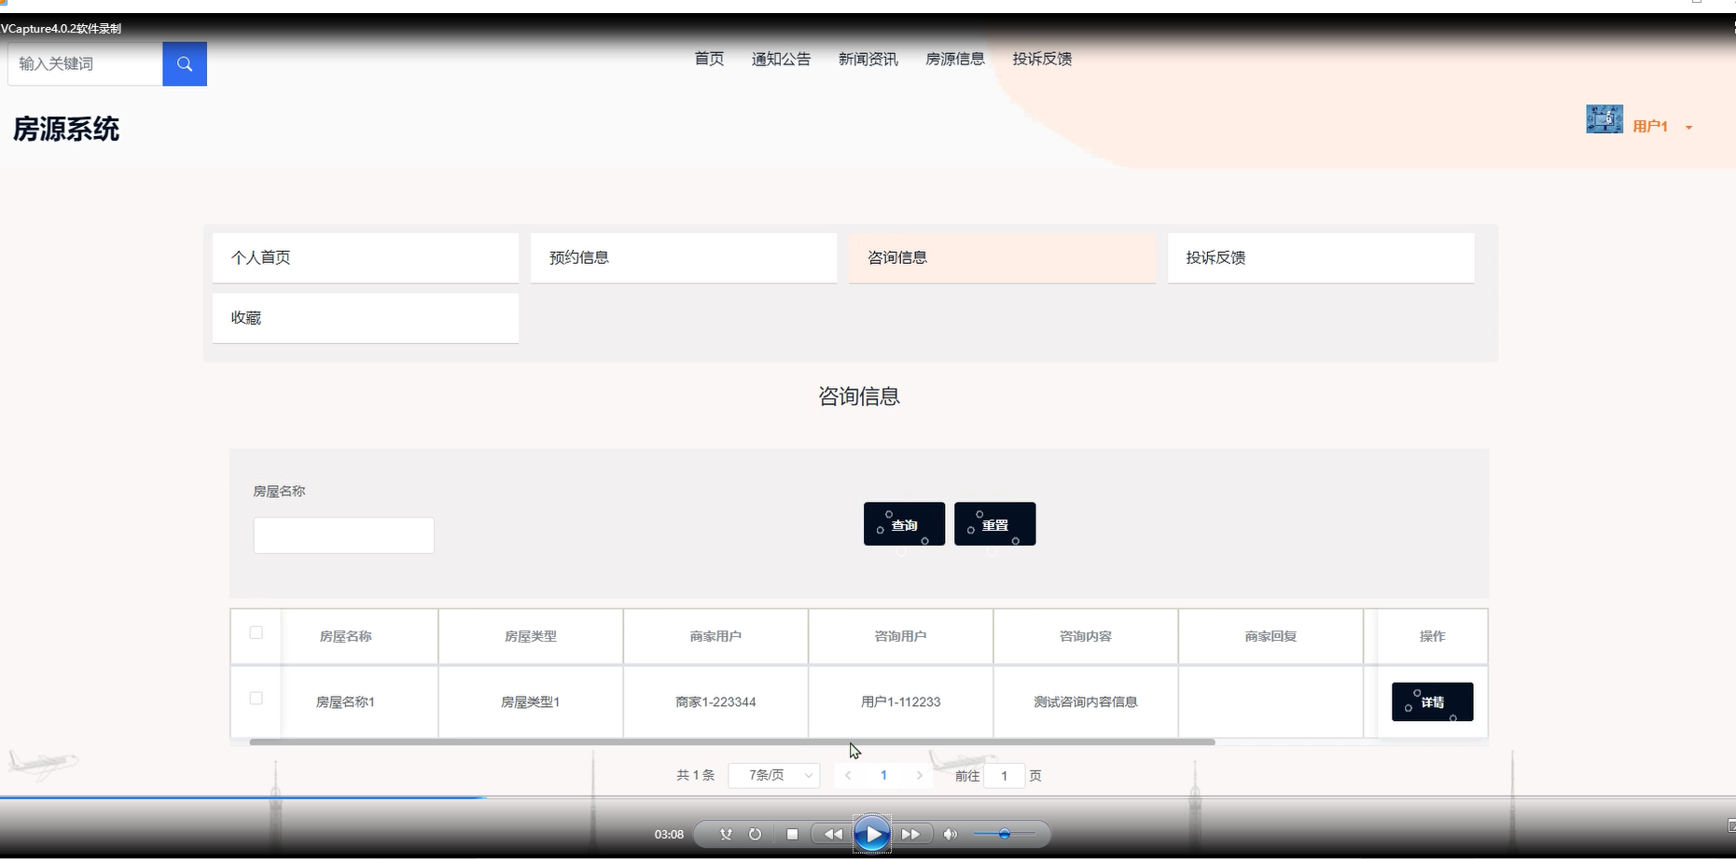Click the 重置 button
The width and height of the screenshot is (1736, 859).
994,524
